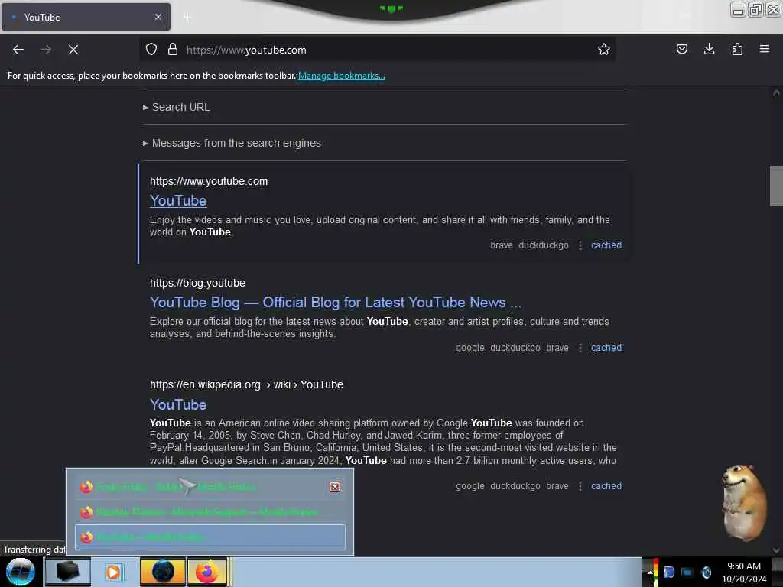The height and width of the screenshot is (587, 783).
Task: Select the highlighted Firefox window in the preview list
Action: [x=210, y=537]
